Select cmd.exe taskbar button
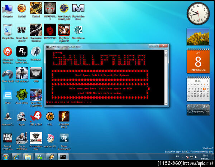 click(63, 157)
